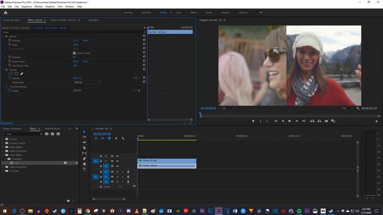The height and width of the screenshot is (215, 383).
Task: Open the File menu
Action: coord(3,7)
